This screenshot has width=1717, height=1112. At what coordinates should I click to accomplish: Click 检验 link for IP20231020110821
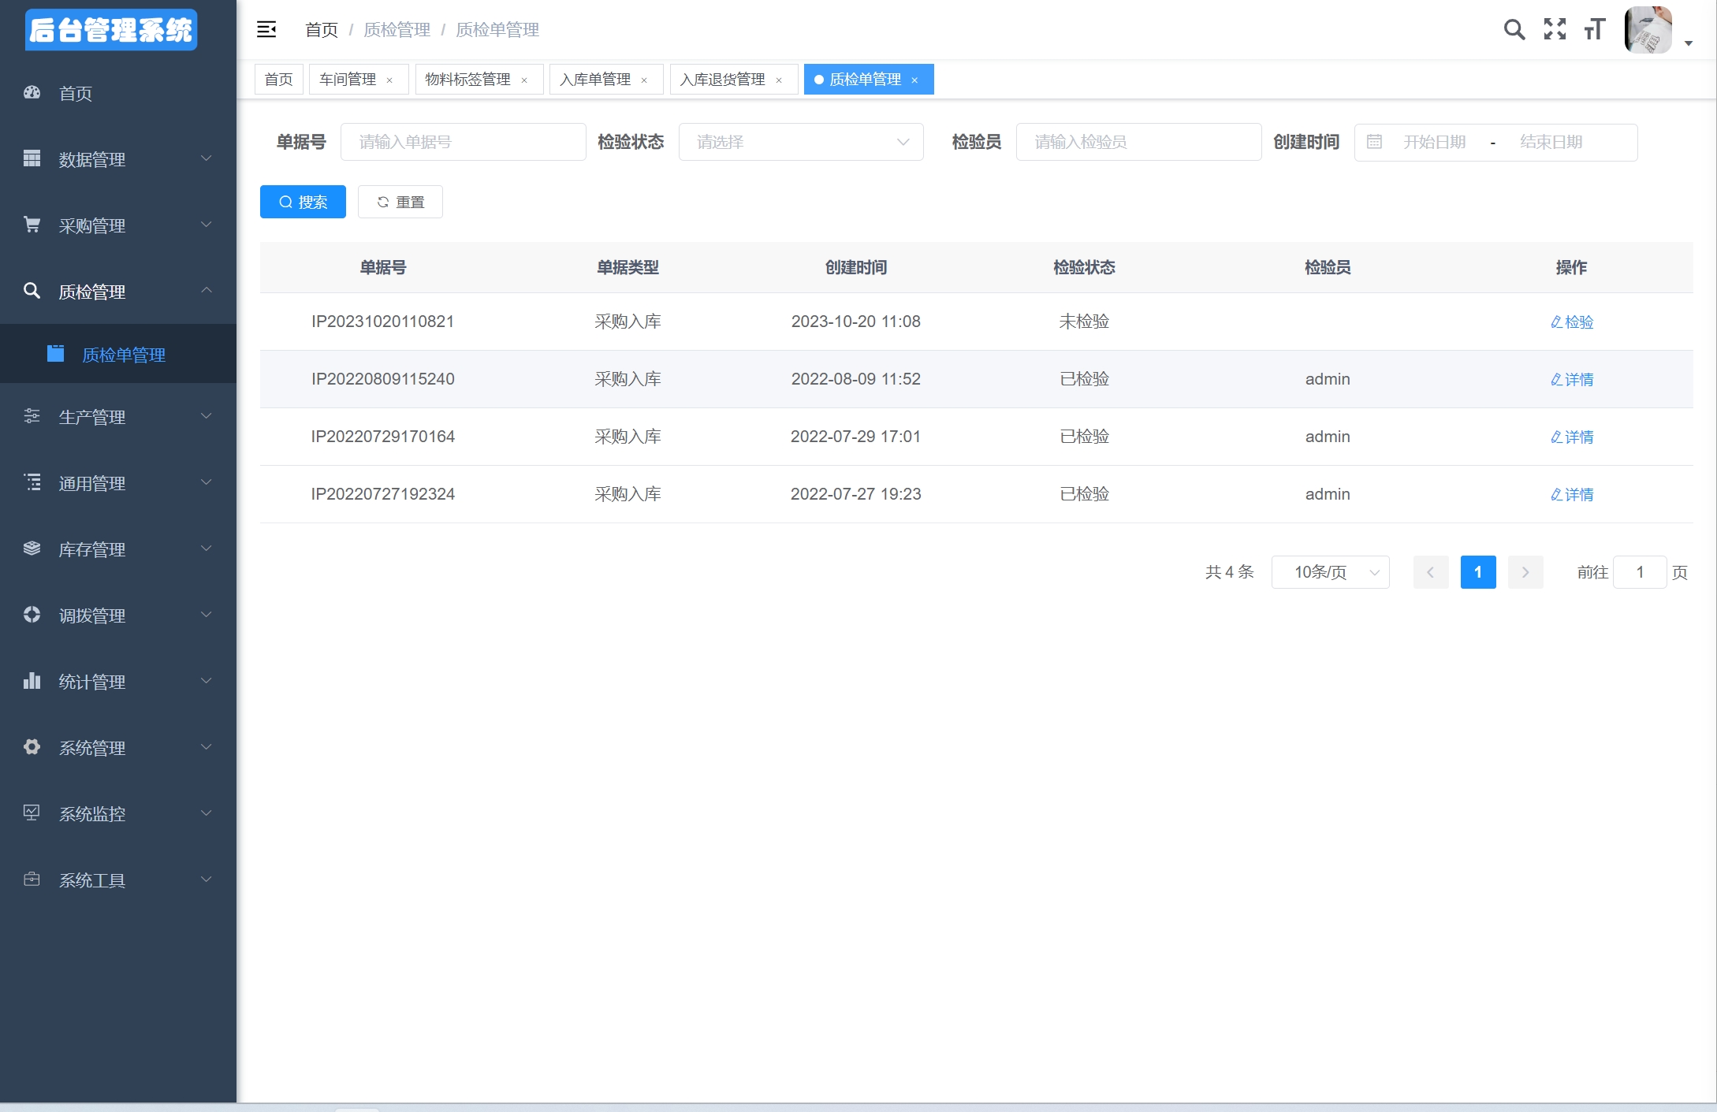(x=1572, y=322)
